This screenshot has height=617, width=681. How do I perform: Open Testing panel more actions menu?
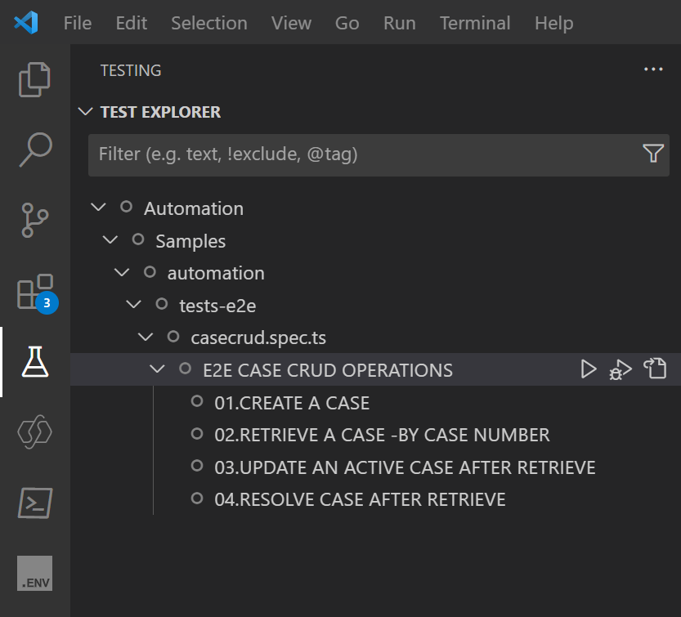652,69
